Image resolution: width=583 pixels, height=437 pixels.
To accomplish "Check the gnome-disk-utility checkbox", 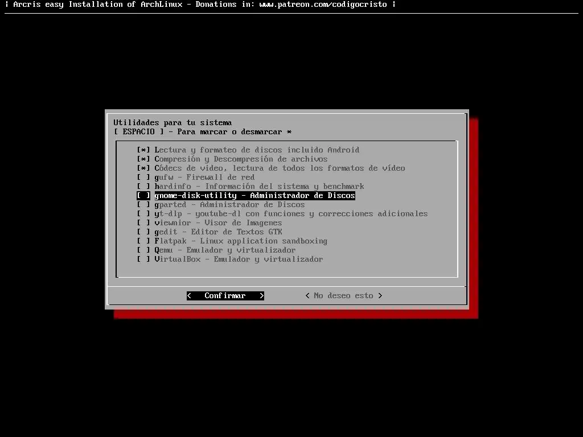I will [x=143, y=196].
